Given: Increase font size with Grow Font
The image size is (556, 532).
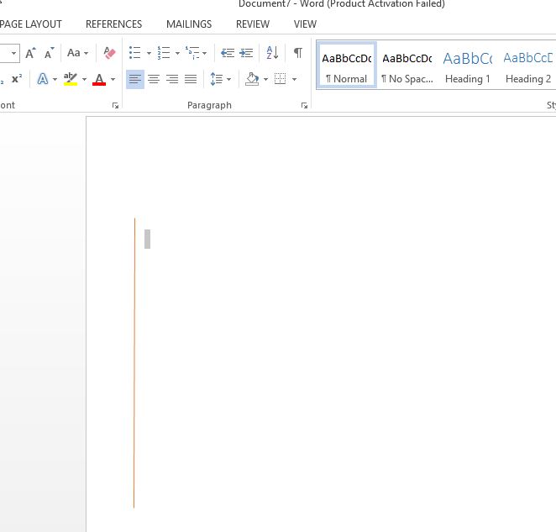Looking at the screenshot, I should 30,53.
